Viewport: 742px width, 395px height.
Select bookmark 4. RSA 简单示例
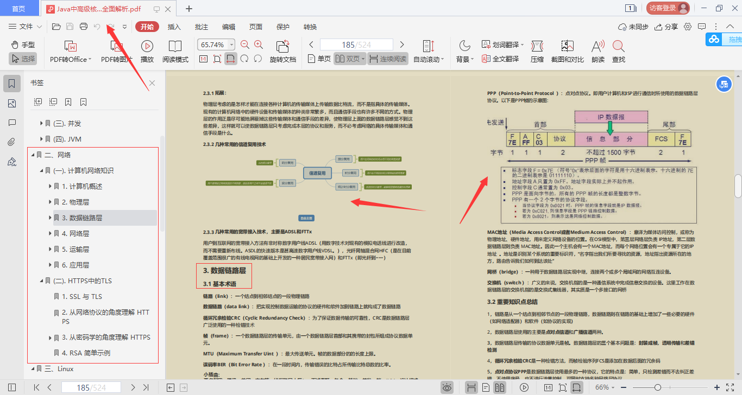86,353
